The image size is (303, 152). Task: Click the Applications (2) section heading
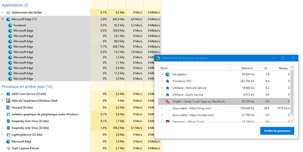15,5
